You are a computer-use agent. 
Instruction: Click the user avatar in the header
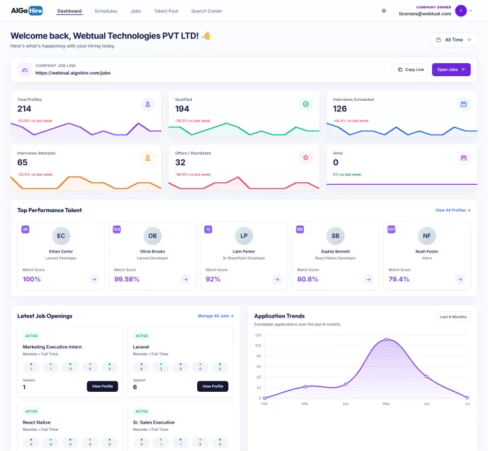pyautogui.click(x=461, y=11)
